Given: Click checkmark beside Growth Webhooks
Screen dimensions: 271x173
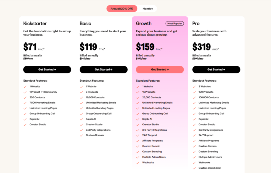Looking at the screenshot, I should point(138,163).
